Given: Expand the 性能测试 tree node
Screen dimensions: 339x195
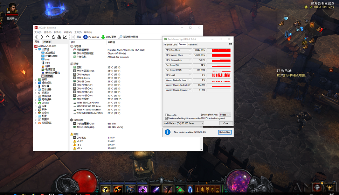Looking at the screenshot, I should coord(36,123).
